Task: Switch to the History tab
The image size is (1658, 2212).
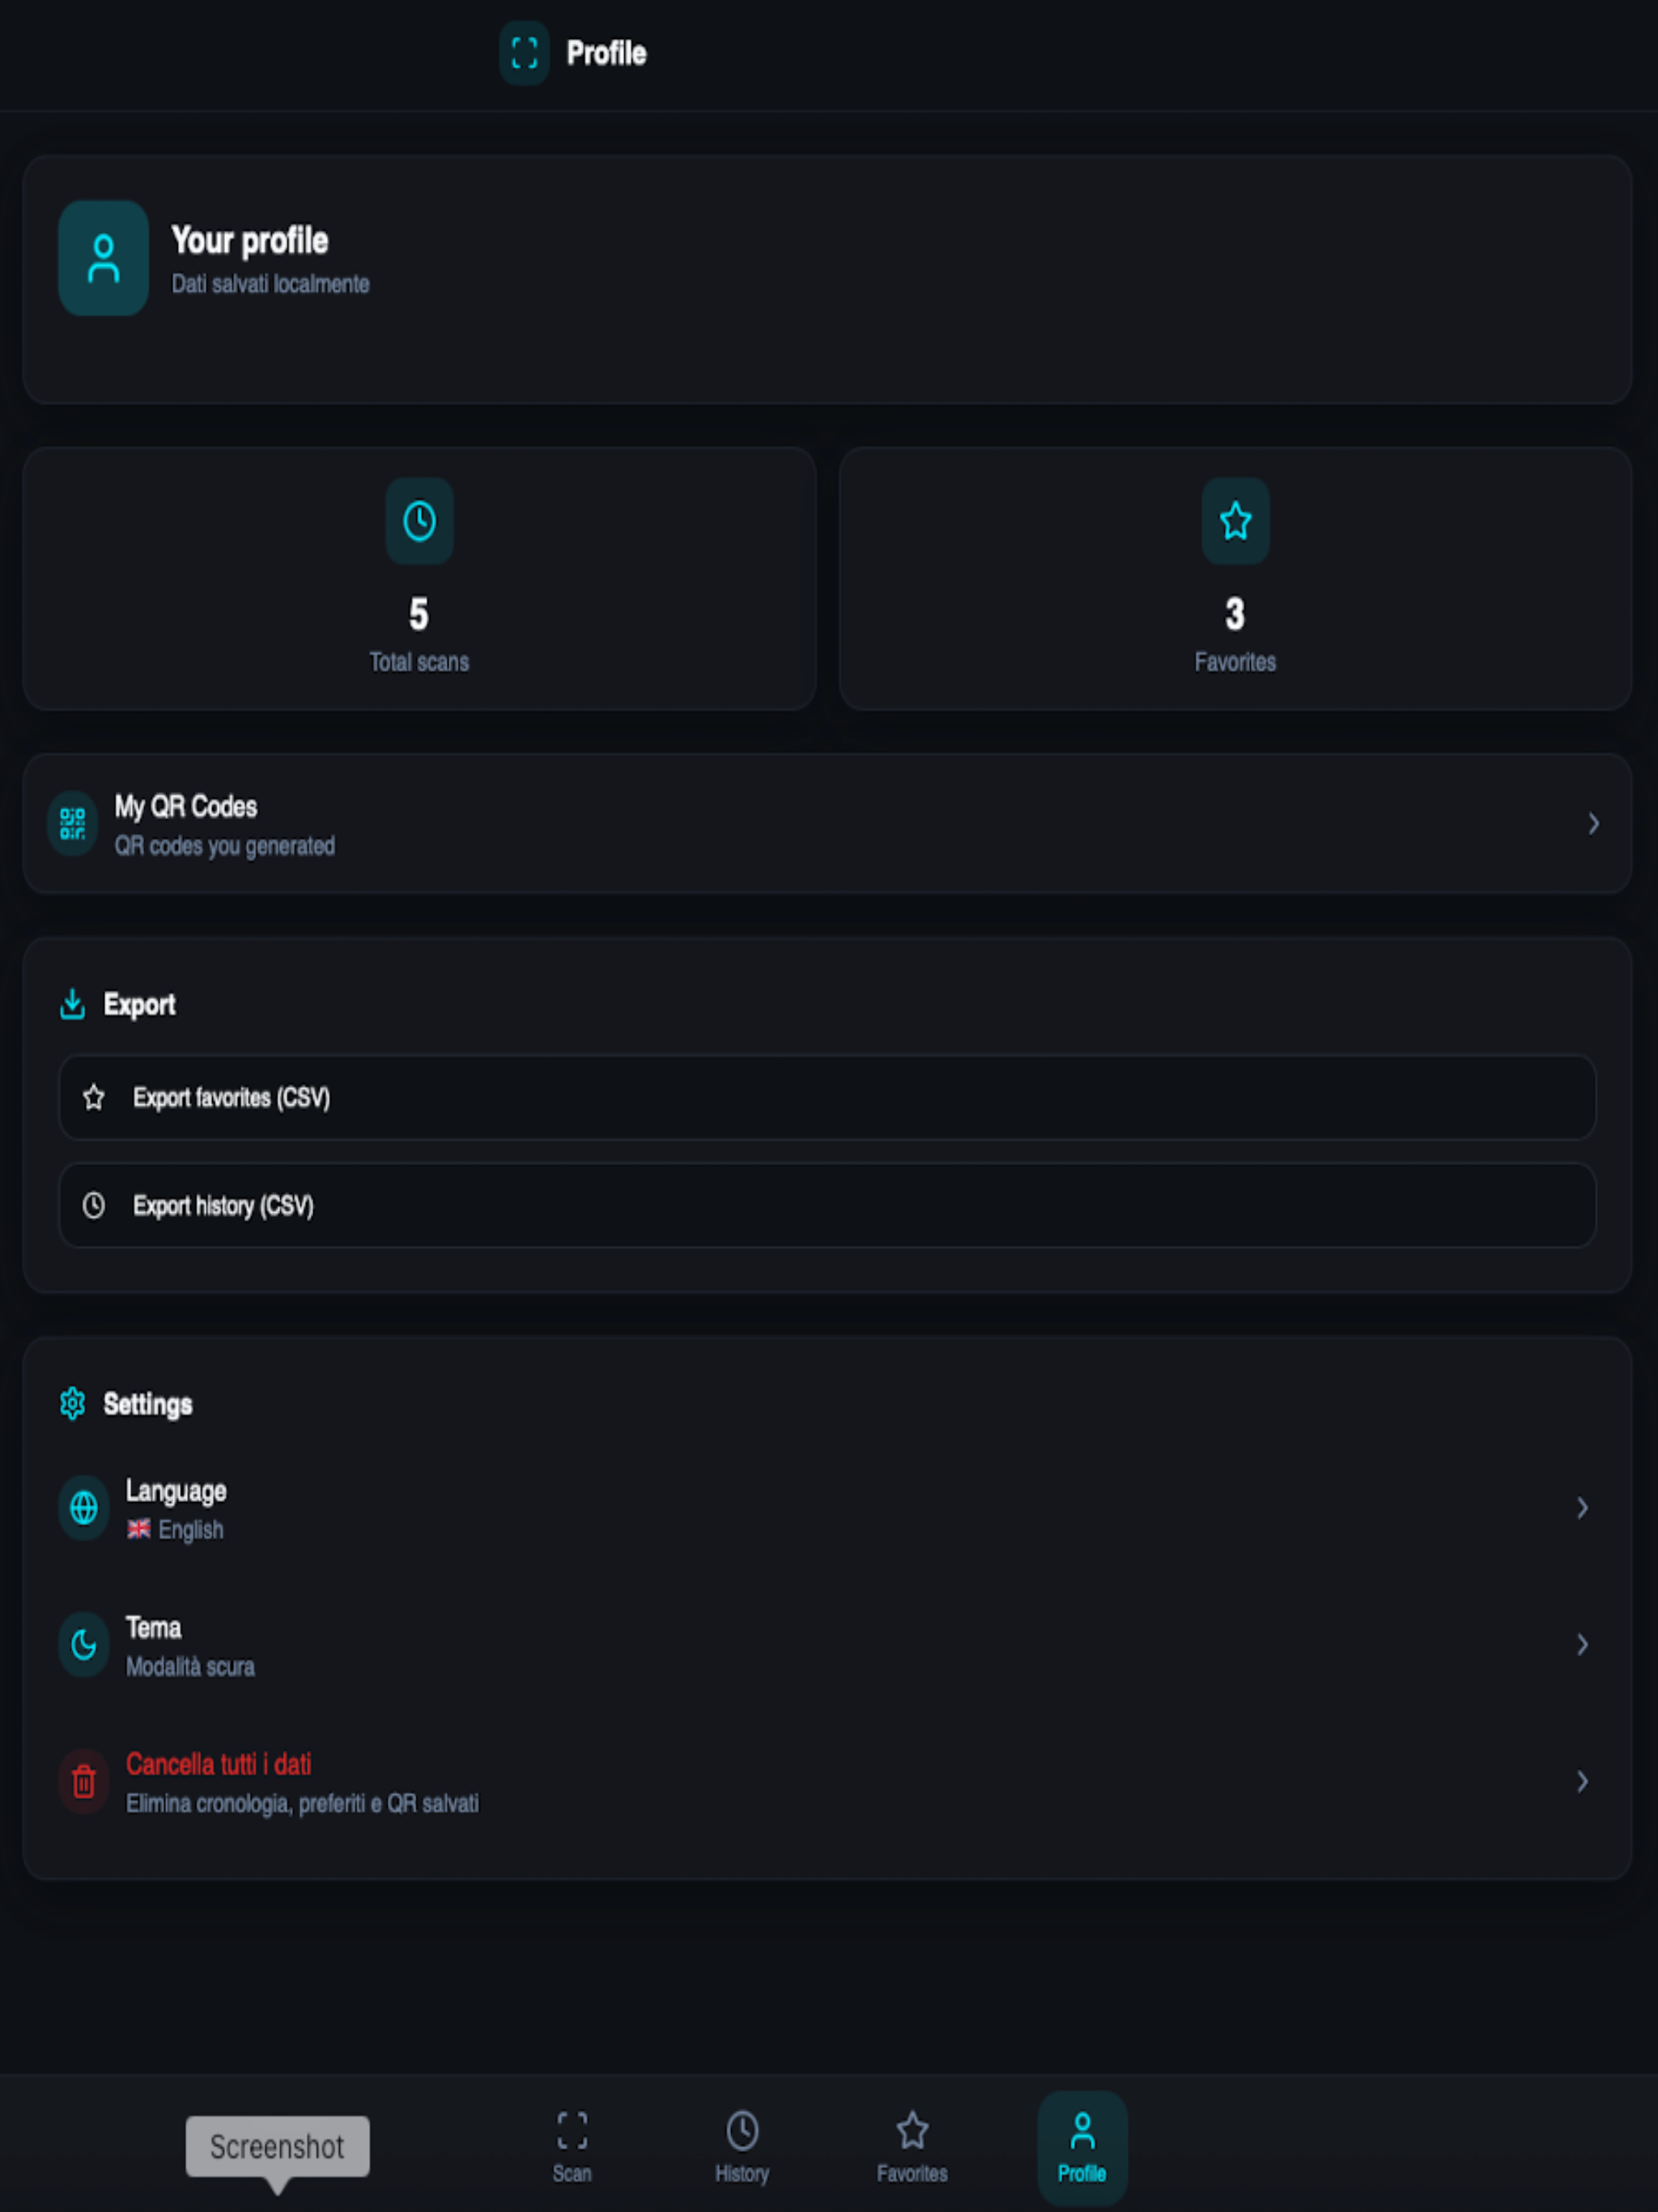Action: pos(742,2146)
